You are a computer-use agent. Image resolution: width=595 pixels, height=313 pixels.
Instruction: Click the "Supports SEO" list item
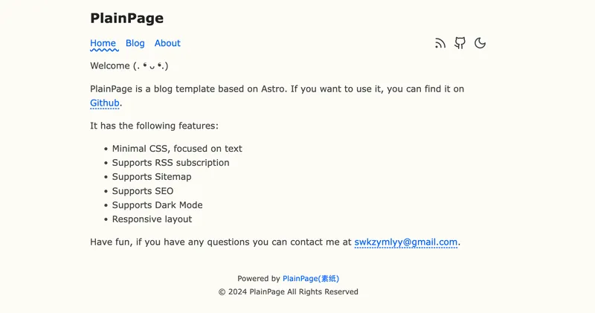(143, 191)
